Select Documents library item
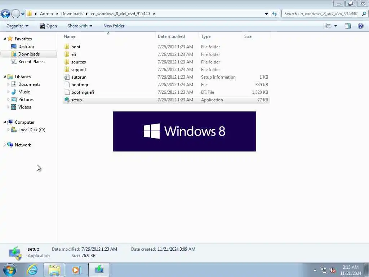The width and height of the screenshot is (369, 277). (x=29, y=84)
